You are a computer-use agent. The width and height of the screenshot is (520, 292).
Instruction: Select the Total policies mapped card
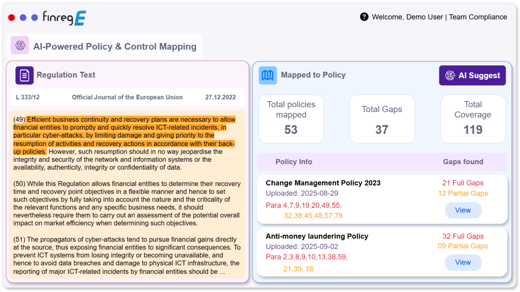tap(291, 119)
